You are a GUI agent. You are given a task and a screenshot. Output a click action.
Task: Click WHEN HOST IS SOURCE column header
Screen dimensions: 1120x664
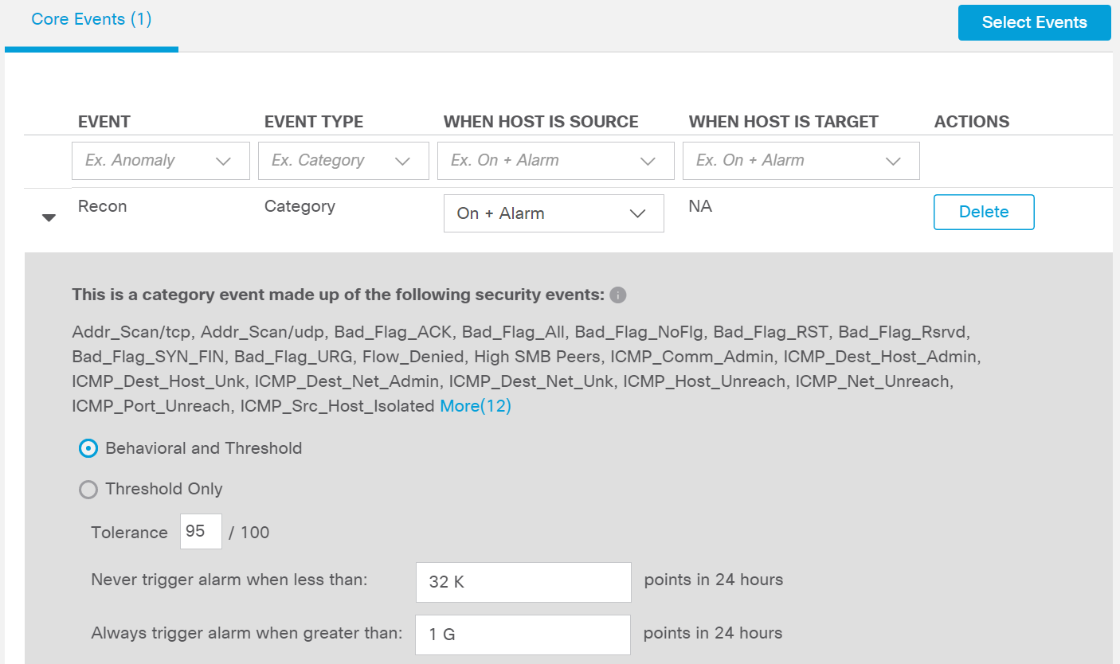click(x=541, y=122)
